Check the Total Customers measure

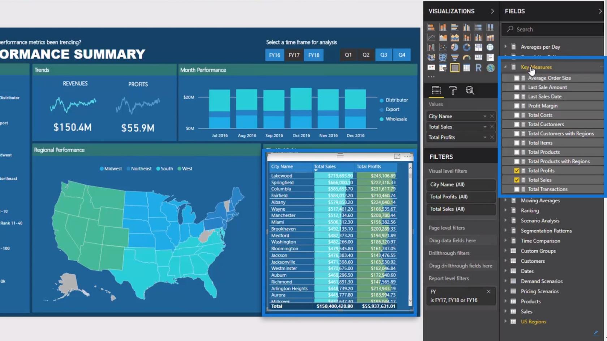[517, 124]
